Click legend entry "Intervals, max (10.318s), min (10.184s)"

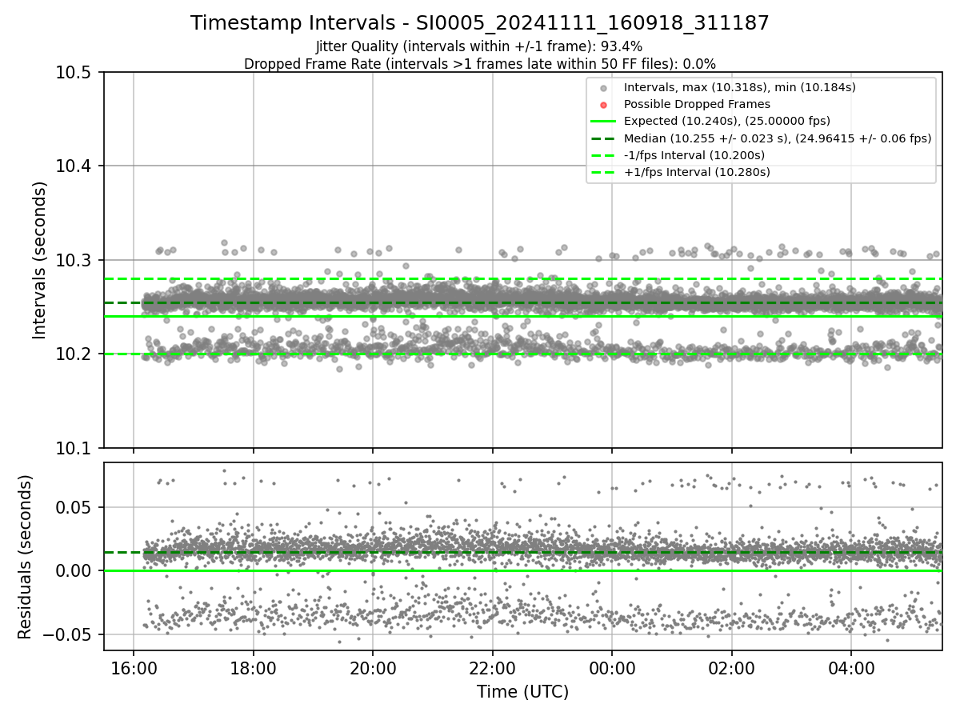point(740,87)
